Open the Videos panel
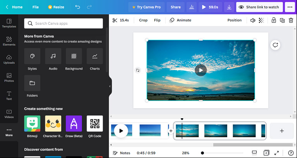The height and width of the screenshot is (158, 297). [x=9, y=114]
